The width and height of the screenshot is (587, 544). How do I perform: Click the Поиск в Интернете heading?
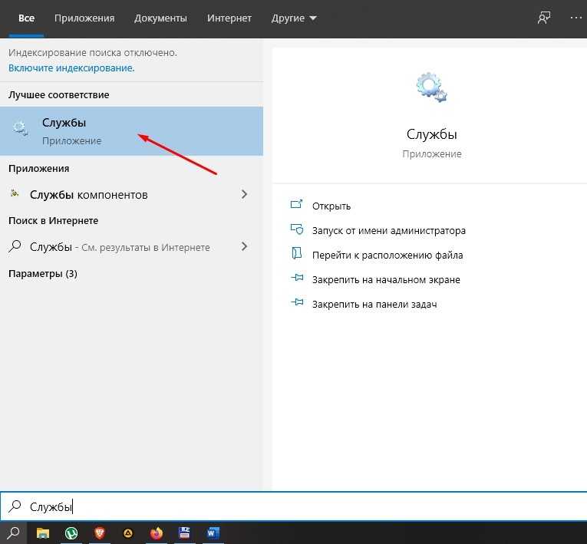(54, 221)
